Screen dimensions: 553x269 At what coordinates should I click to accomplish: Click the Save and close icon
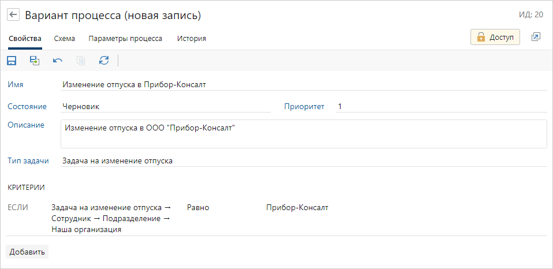[35, 60]
